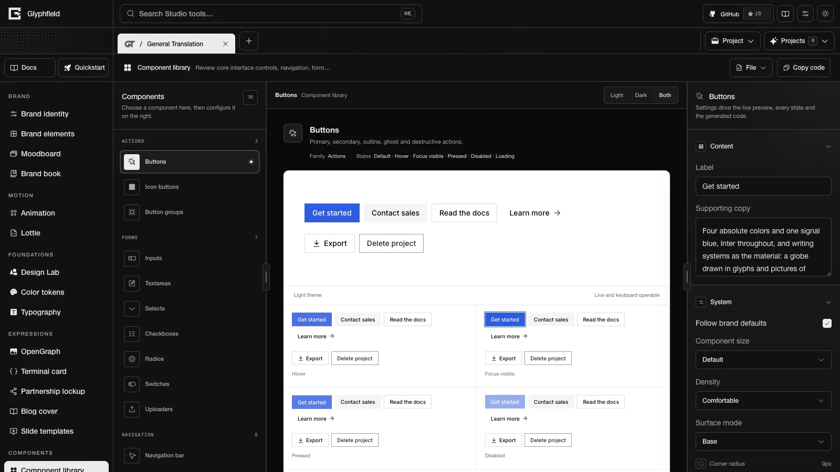840x472 pixels.
Task: Click the Component library grid icon
Action: [128, 68]
